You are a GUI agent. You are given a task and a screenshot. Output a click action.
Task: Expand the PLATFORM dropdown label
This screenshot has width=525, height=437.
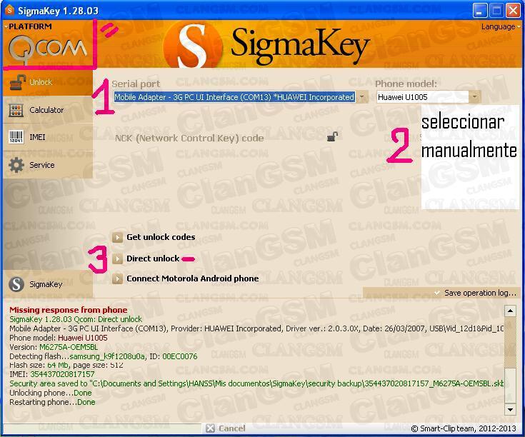[29, 26]
